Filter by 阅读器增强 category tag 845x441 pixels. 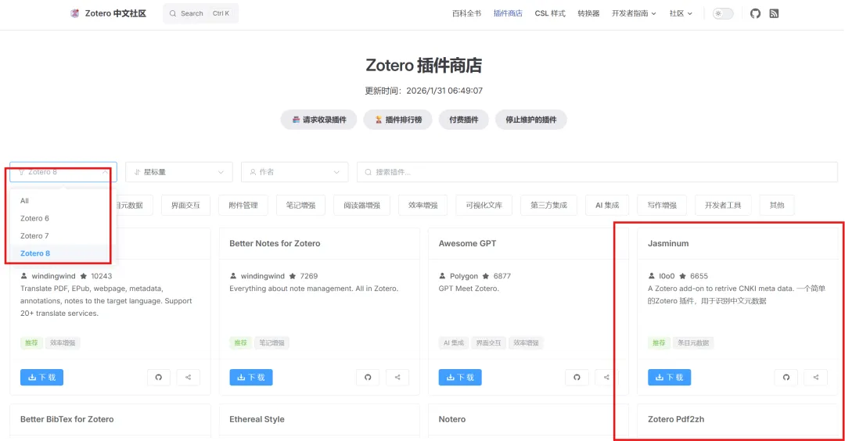click(x=361, y=205)
